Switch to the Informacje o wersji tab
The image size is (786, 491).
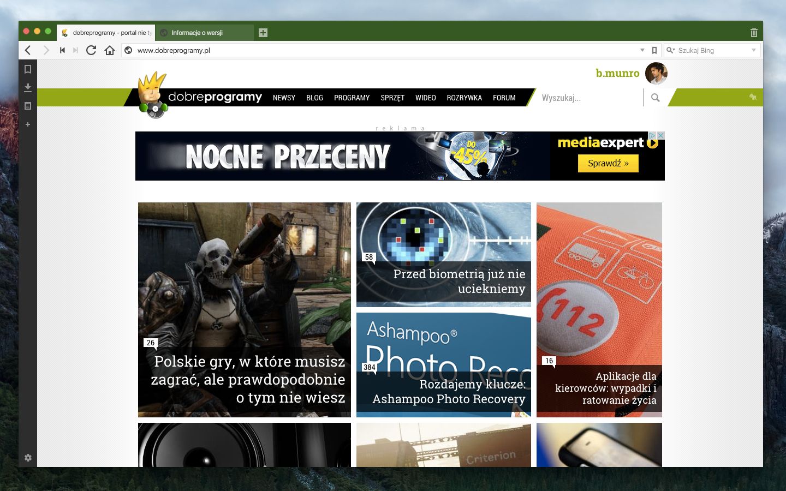point(205,33)
